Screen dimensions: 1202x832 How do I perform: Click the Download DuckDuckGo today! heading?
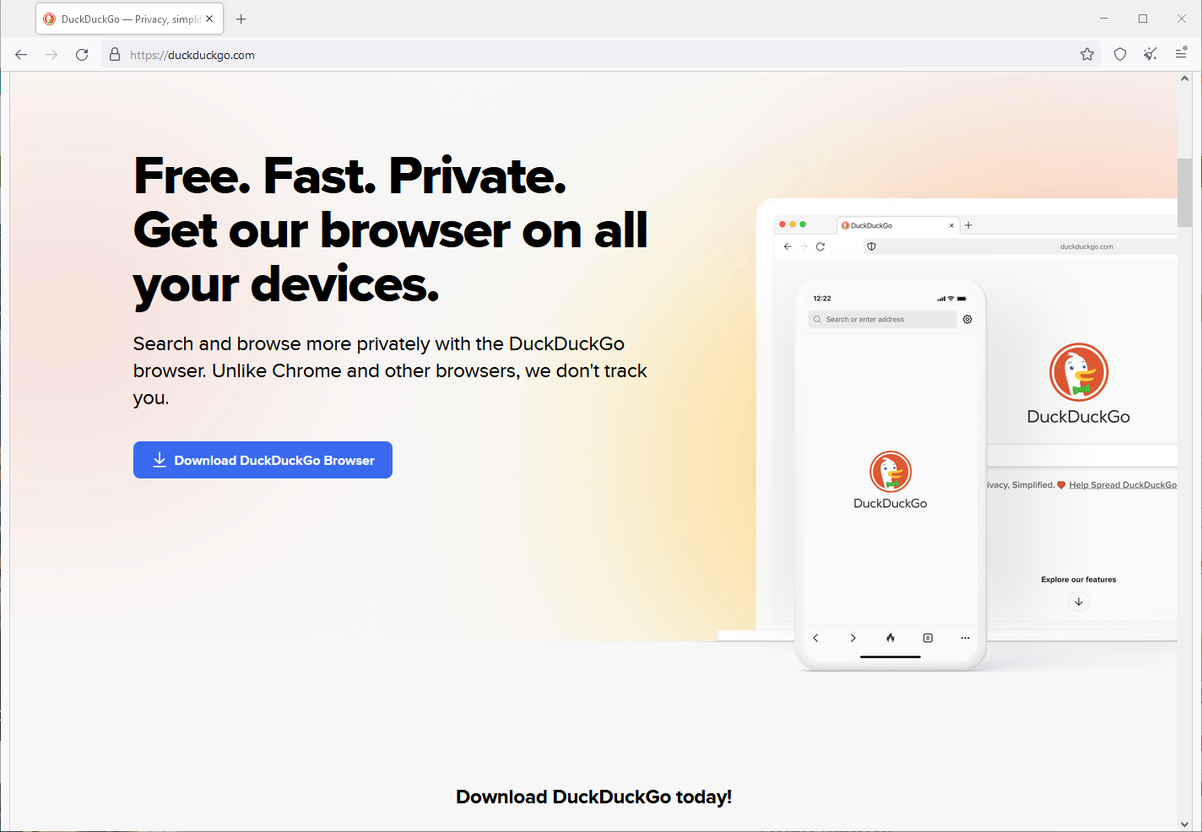pos(593,797)
